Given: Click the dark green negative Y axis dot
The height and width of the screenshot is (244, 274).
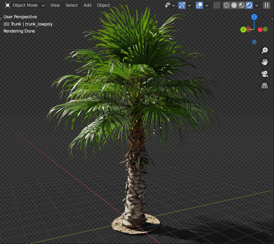Looking at the screenshot, I should [265, 29].
